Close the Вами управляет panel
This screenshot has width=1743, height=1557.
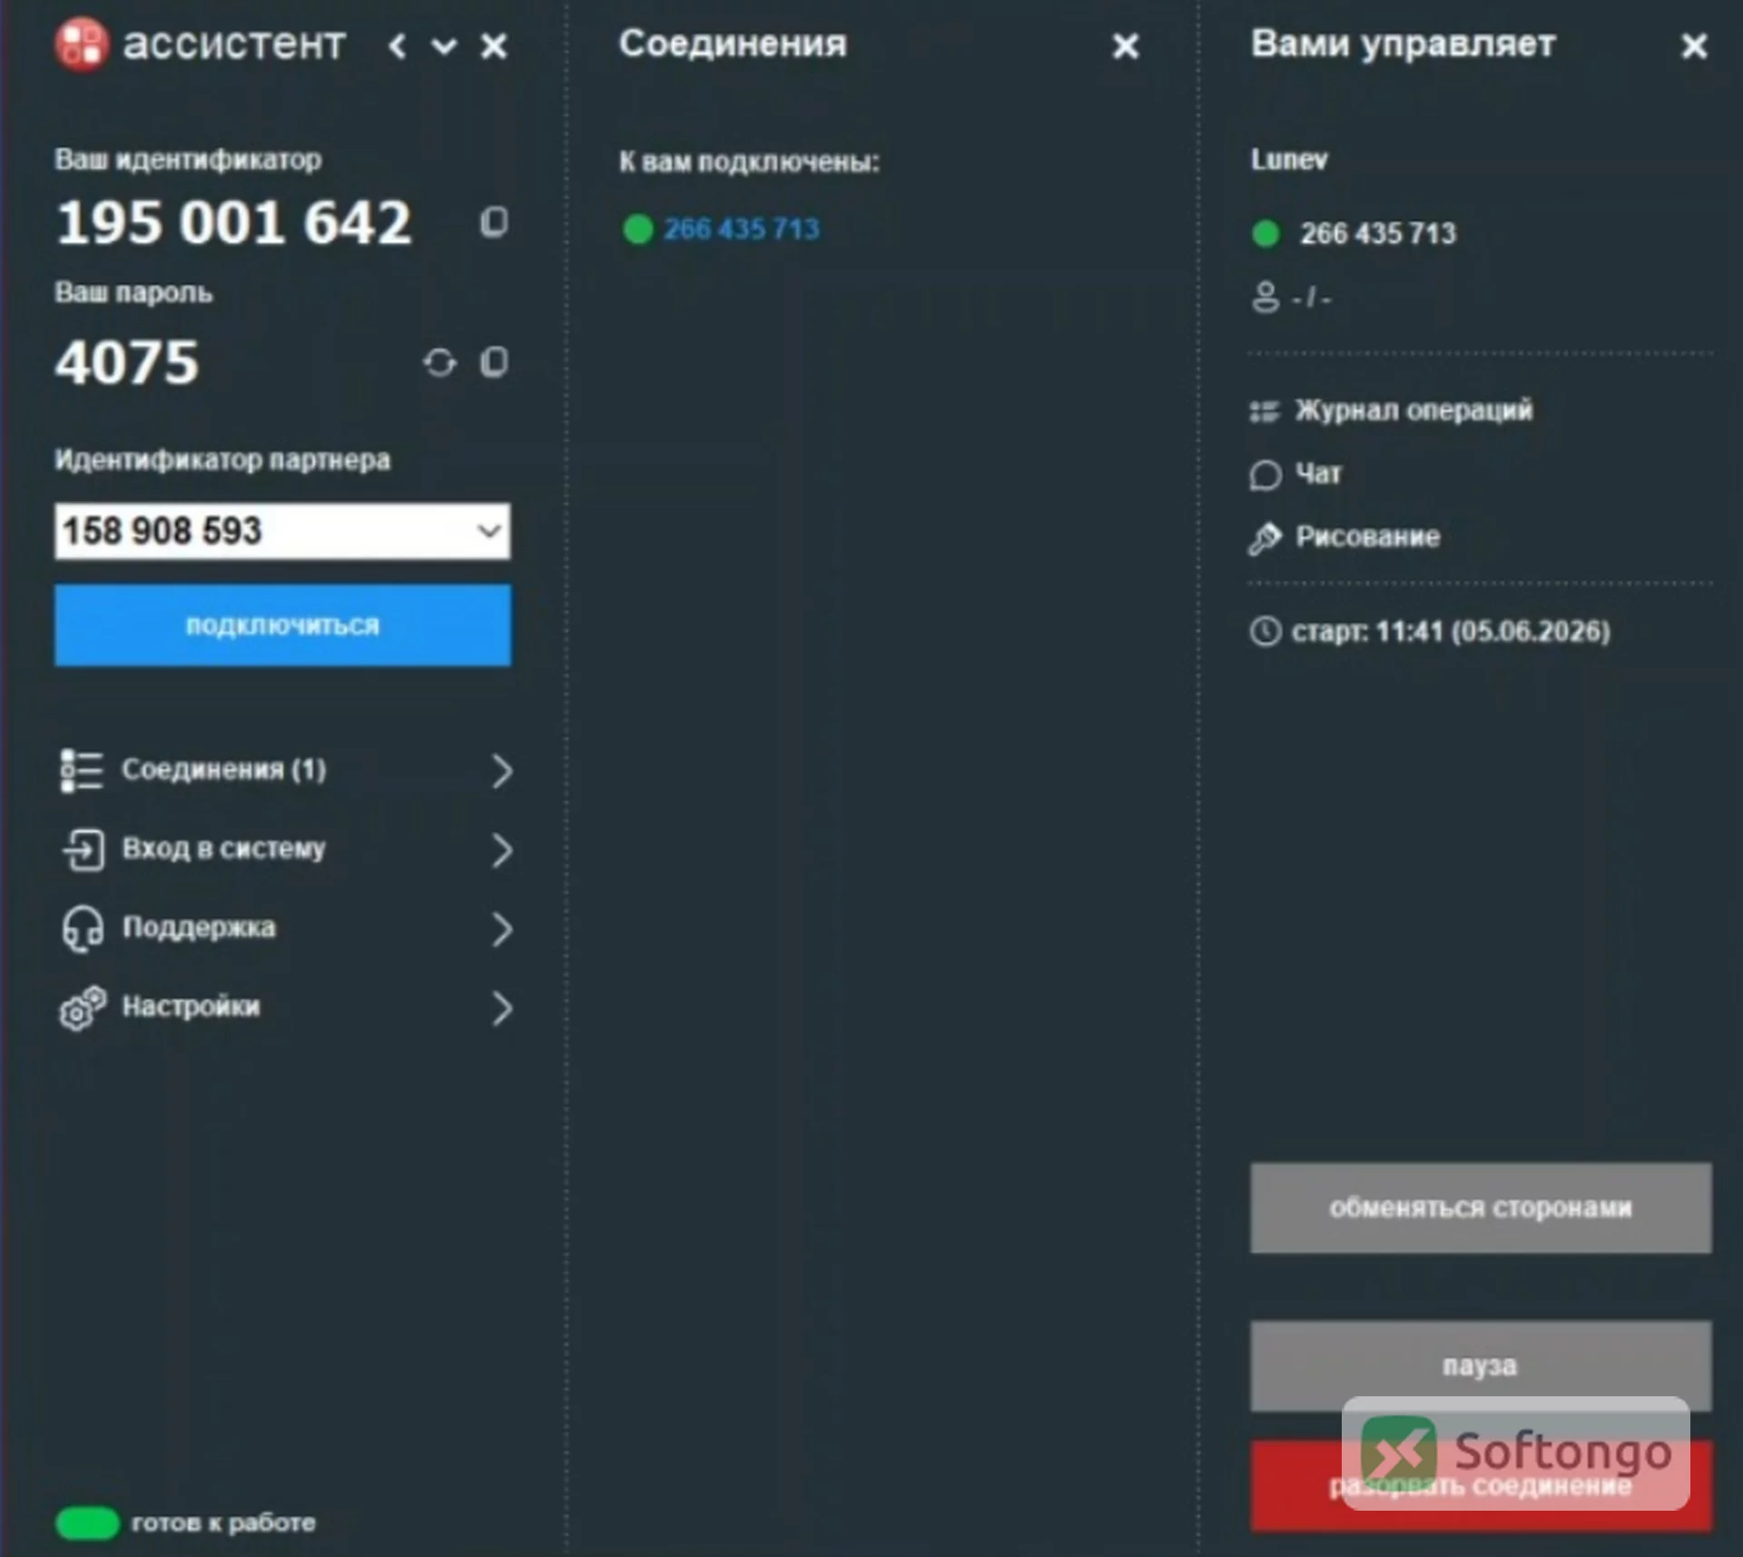pos(1694,45)
